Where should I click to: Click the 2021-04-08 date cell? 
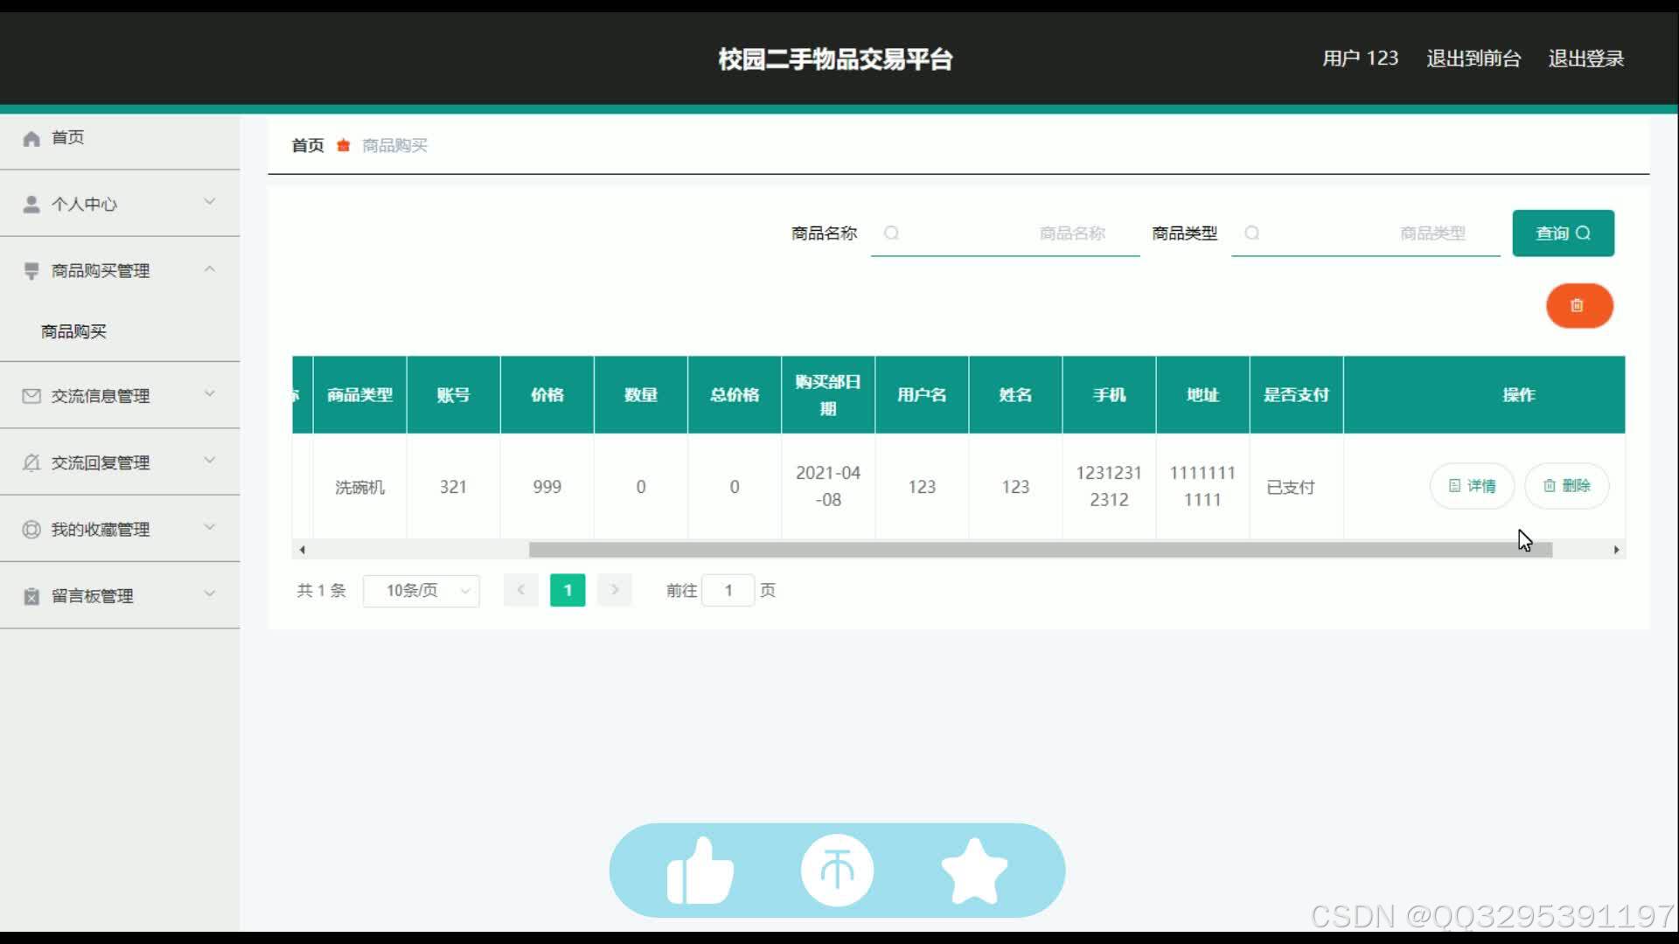[x=828, y=487]
